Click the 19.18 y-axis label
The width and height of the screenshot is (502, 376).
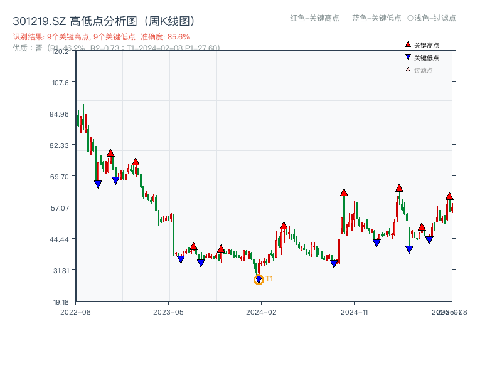pos(61,302)
